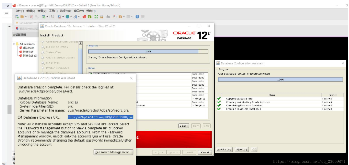This screenshot has height=165, width=349.
Task: Click the Grid Installation Options step
Action: (60, 57)
